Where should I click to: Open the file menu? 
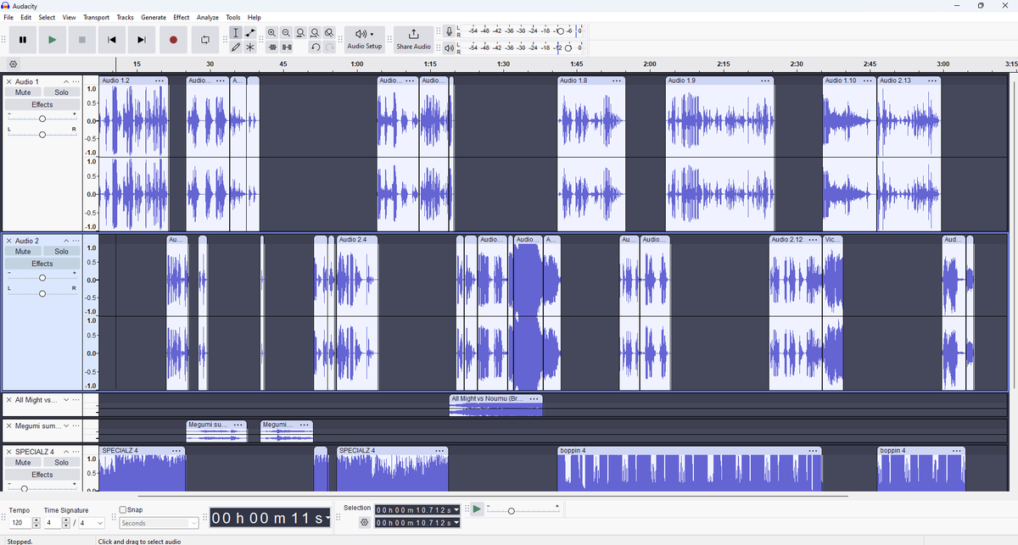(x=8, y=18)
